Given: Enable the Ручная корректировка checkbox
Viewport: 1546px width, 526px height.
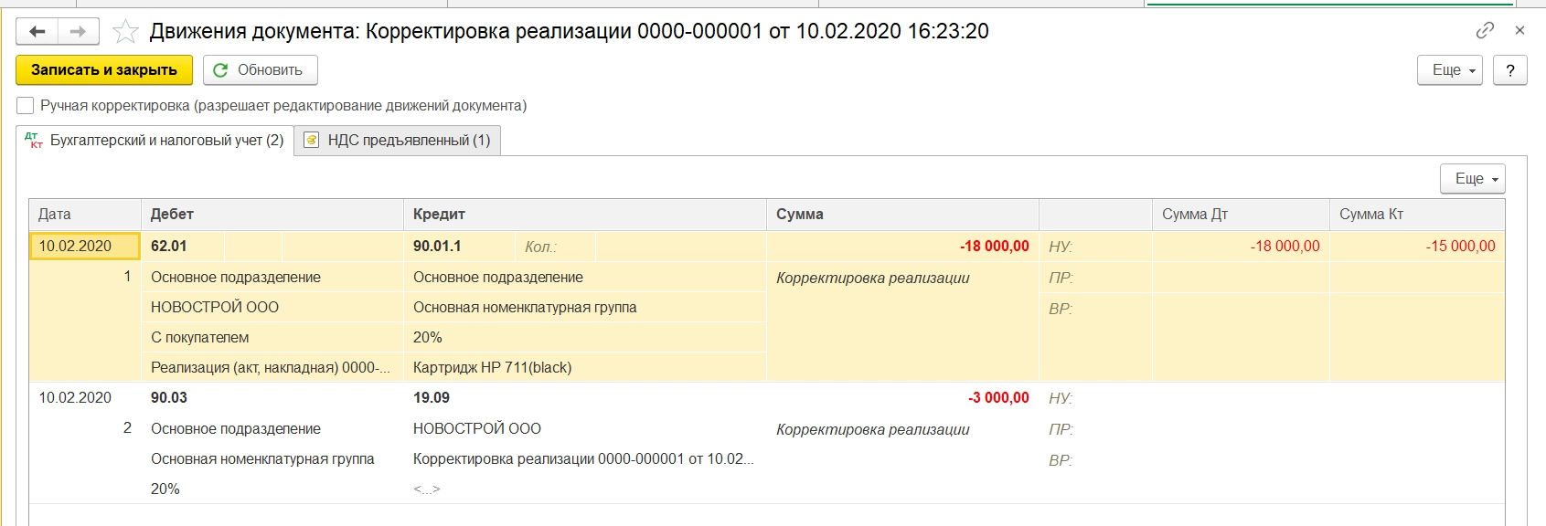Looking at the screenshot, I should coord(26,106).
